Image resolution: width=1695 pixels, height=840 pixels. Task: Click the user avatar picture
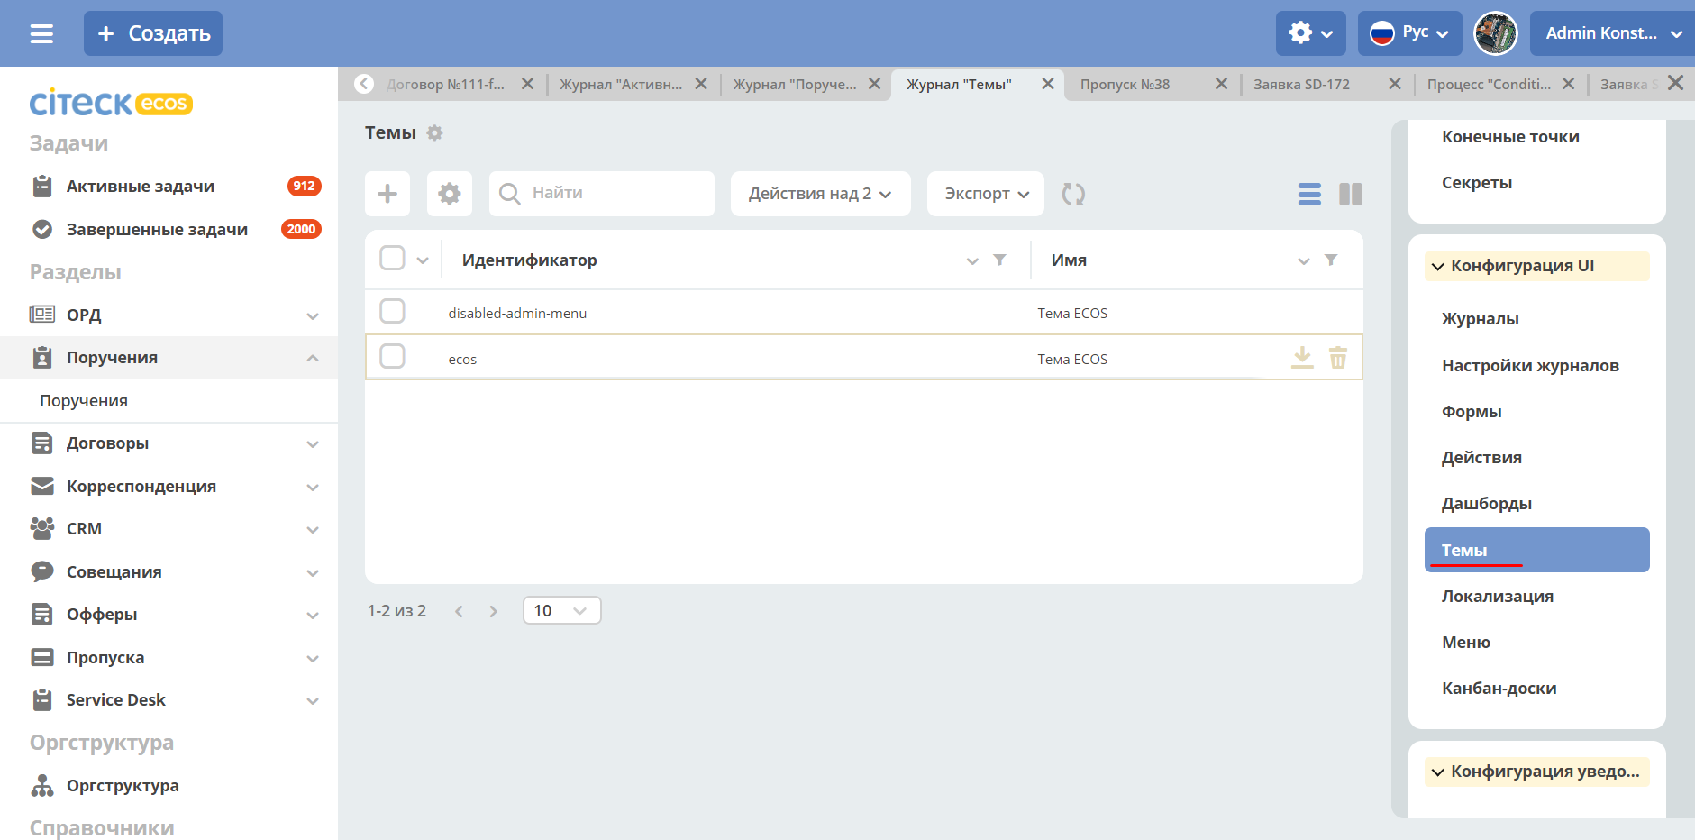pos(1495,33)
